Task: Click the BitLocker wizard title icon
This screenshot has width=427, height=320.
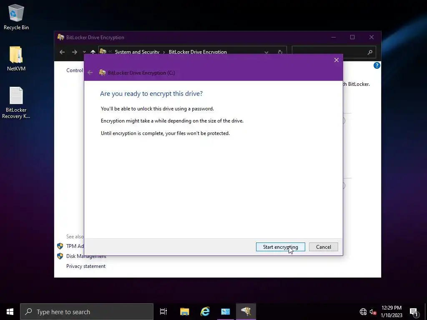Action: [103, 72]
